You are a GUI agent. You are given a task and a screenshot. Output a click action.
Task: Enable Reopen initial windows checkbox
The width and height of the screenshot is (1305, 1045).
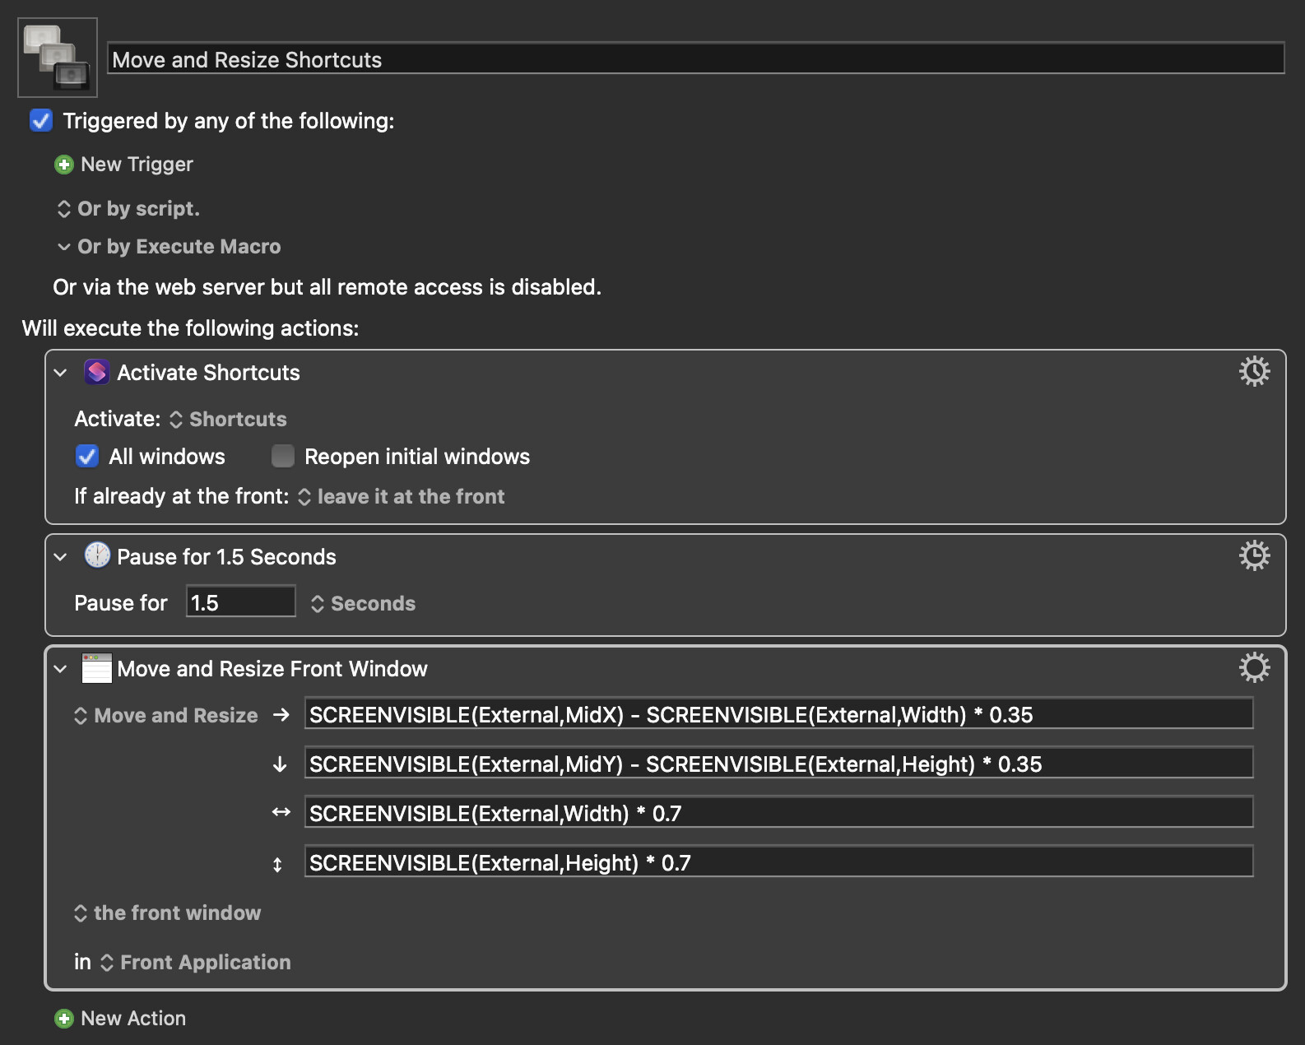283,457
